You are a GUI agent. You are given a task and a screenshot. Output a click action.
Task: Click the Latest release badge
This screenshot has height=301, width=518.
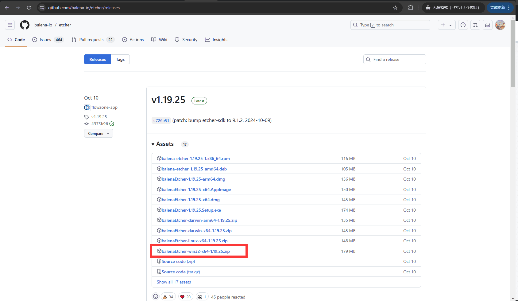point(199,101)
